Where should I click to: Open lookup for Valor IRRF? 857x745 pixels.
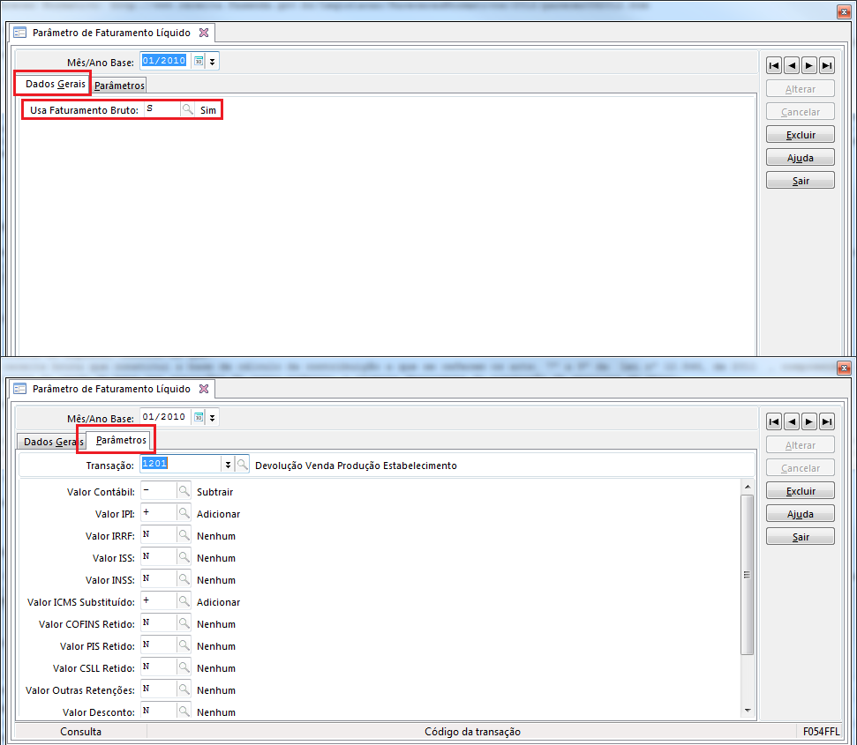coord(184,535)
